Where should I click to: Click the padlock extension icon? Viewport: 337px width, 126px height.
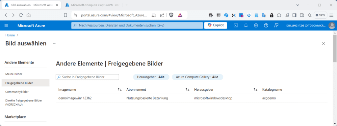coord(272,15)
